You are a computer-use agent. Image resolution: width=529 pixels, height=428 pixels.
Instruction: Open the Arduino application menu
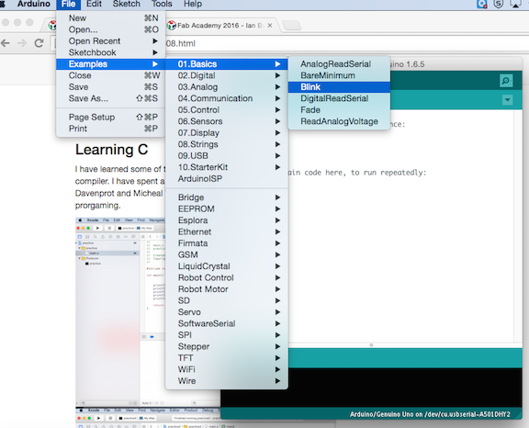[34, 4]
